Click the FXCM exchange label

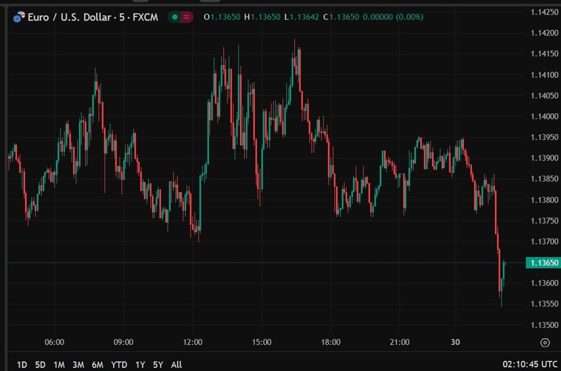click(145, 17)
